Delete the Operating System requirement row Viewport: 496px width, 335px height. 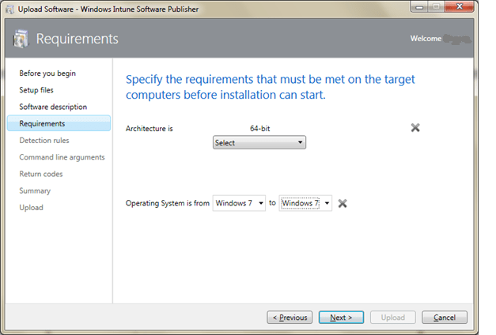coord(343,203)
